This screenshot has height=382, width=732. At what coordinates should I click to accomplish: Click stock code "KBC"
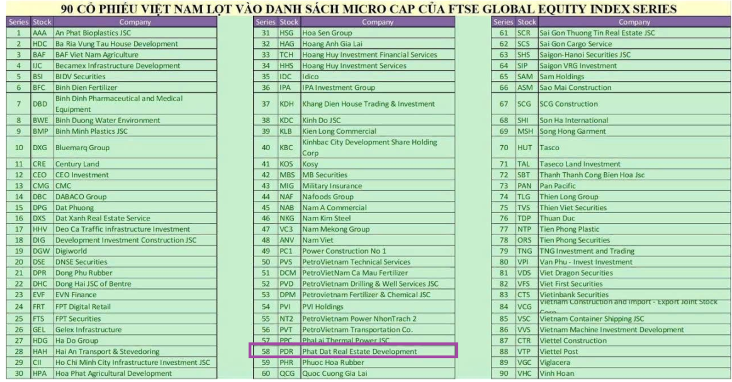[286, 147]
